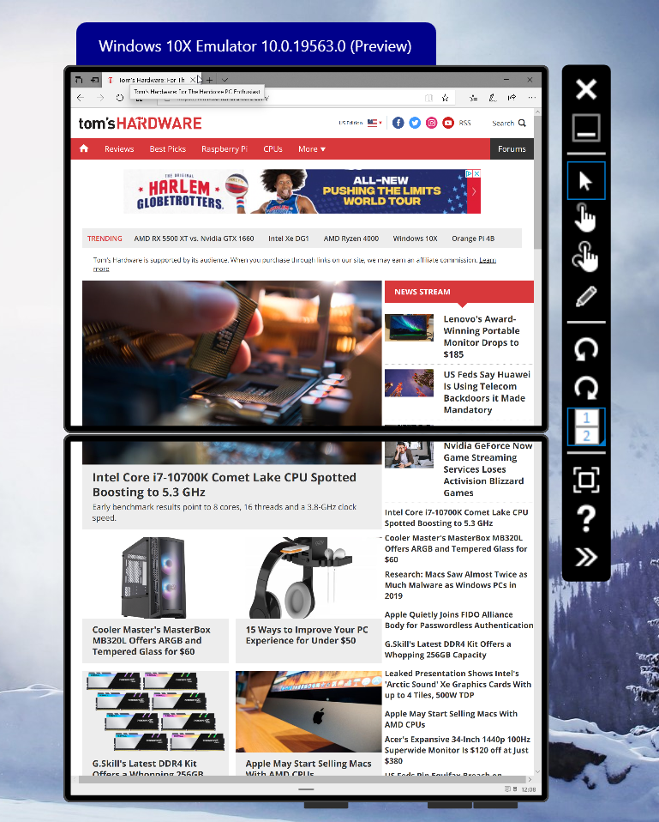Open the CPUs menu item
The image size is (659, 822).
(x=273, y=149)
